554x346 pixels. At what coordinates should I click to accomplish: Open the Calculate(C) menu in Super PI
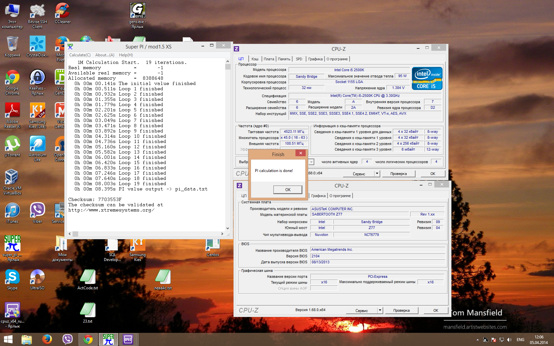(x=80, y=55)
